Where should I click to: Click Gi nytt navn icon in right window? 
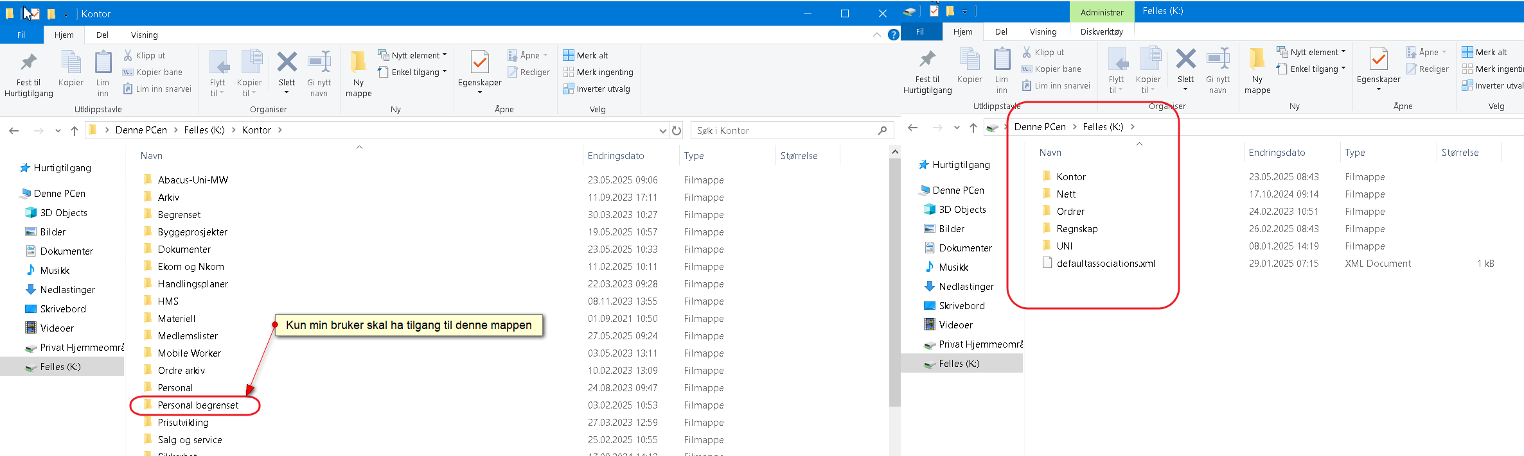point(1218,60)
